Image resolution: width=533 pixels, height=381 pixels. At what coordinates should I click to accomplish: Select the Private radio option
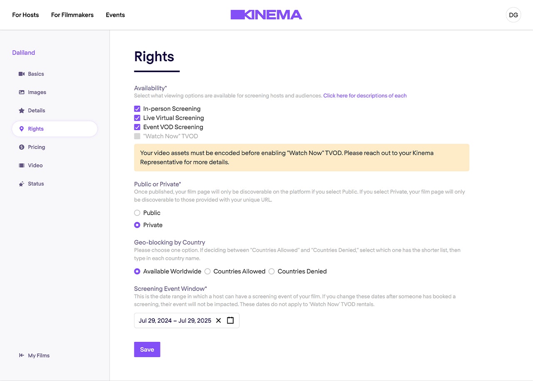(137, 225)
